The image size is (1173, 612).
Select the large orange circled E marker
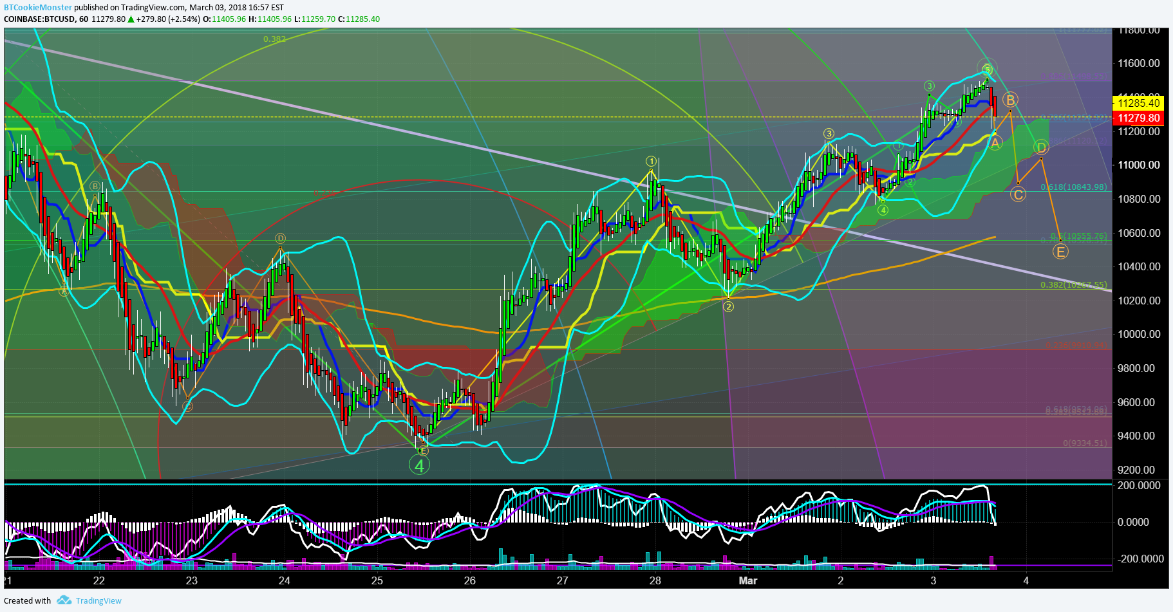tap(1060, 252)
